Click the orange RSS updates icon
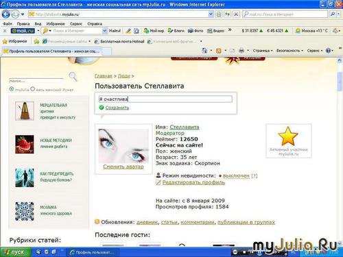The height and width of the screenshot is (257, 343). click(x=97, y=221)
